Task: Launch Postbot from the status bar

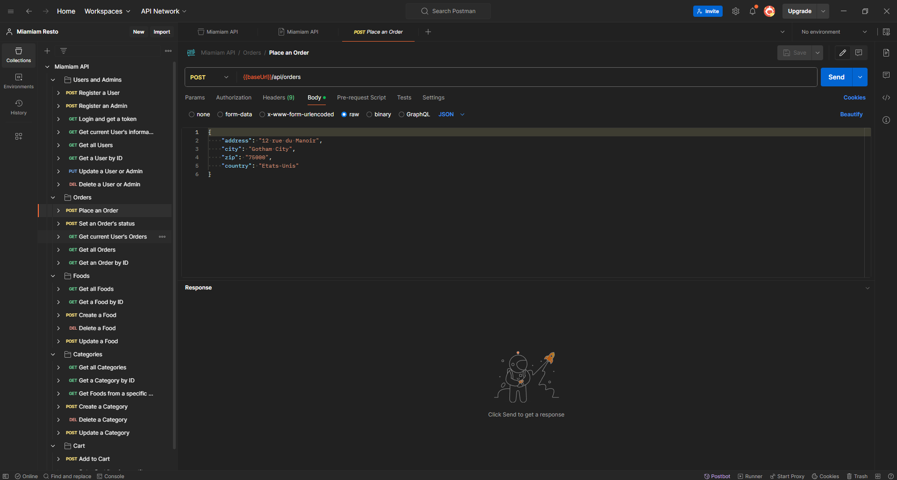Action: [717, 476]
